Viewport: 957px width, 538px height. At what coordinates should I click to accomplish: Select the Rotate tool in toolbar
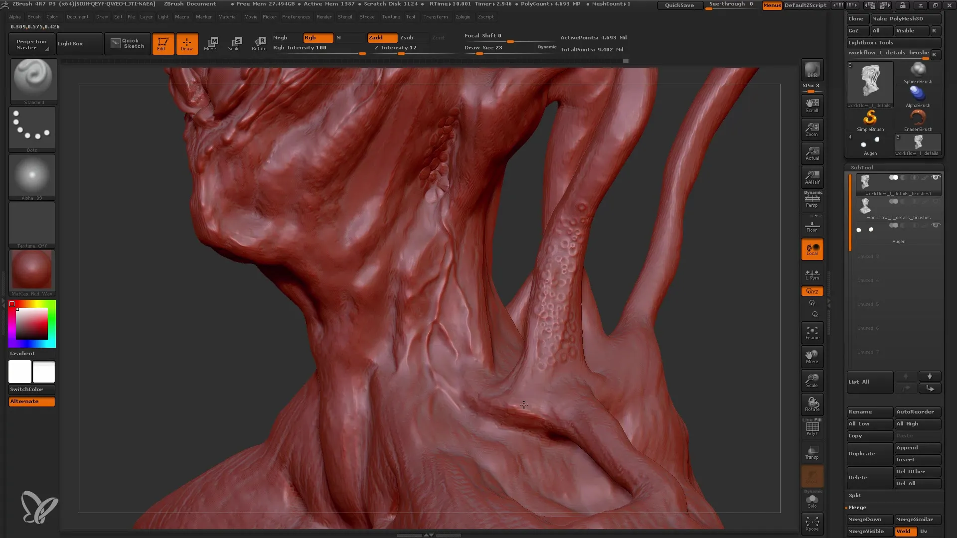(258, 43)
